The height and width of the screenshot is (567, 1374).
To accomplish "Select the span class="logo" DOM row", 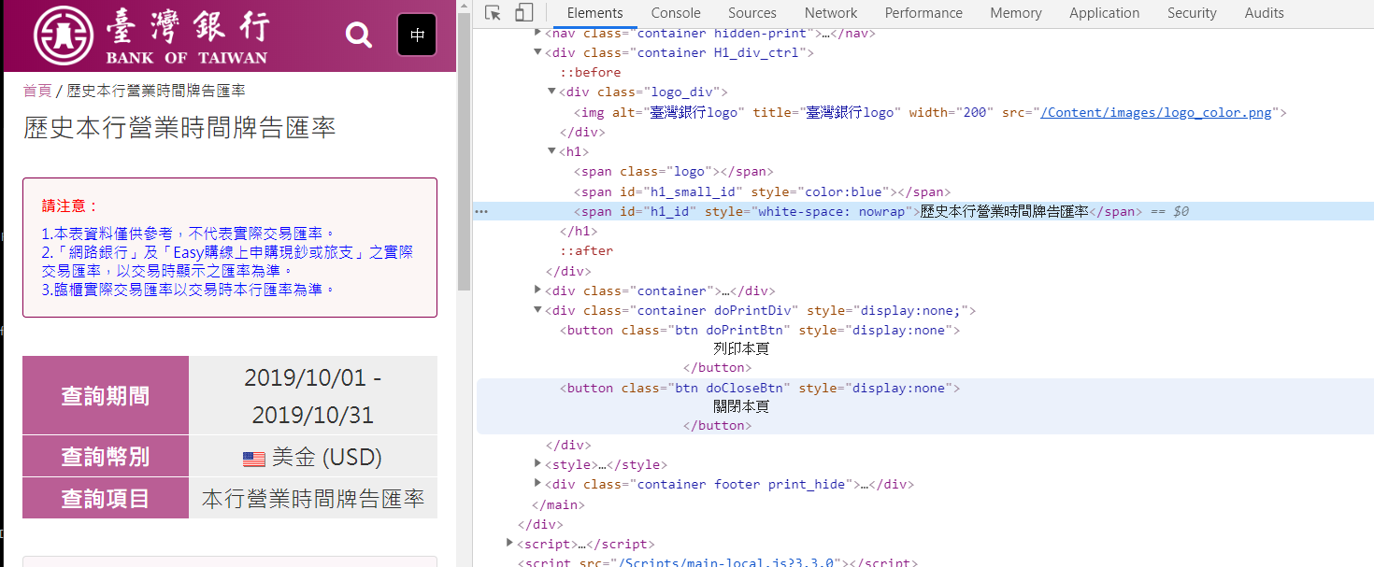I will [x=673, y=172].
